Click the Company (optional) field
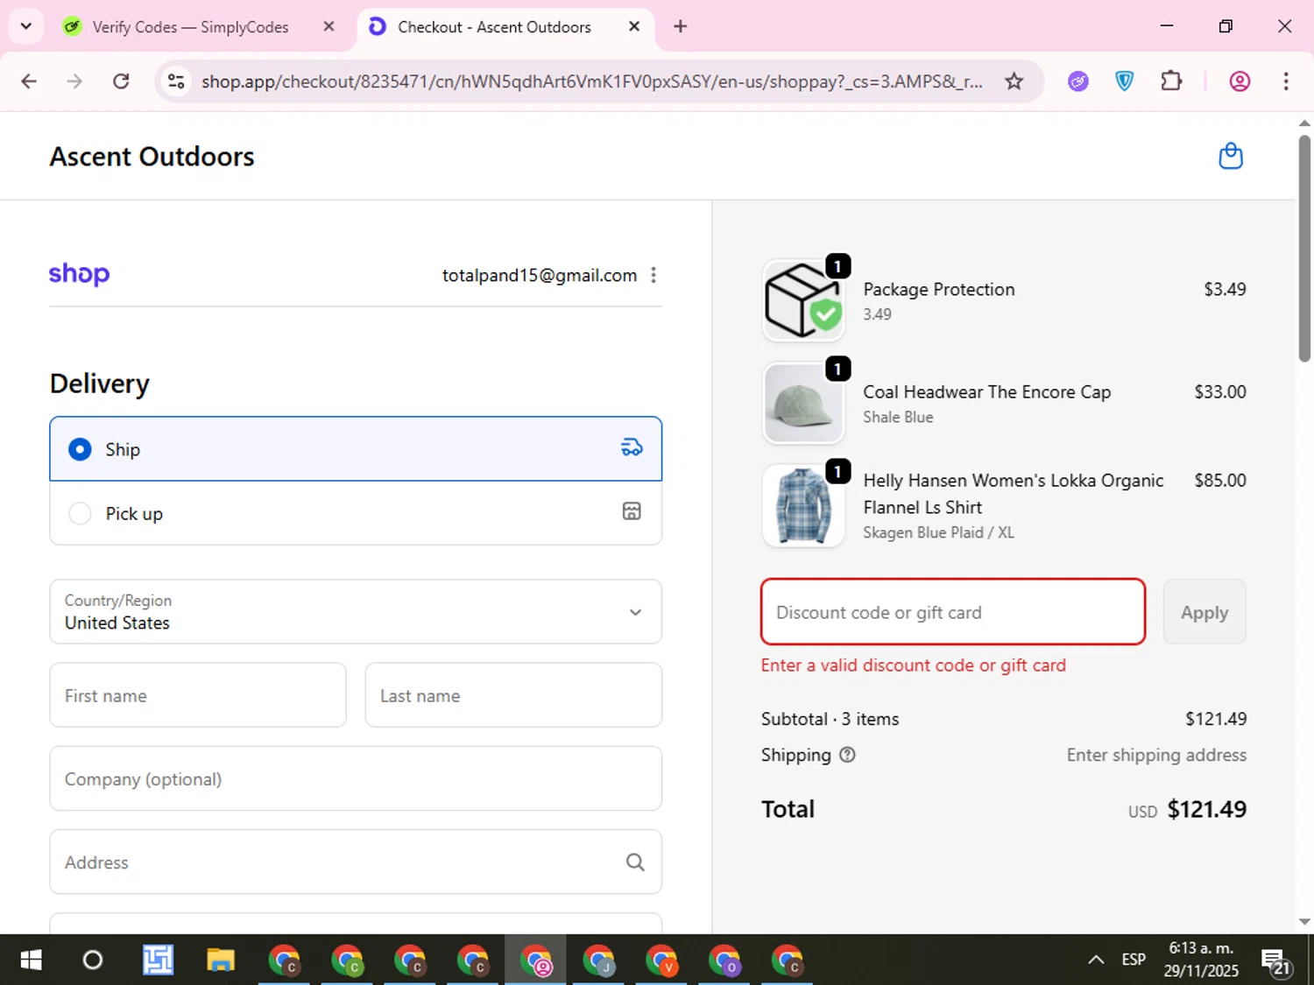The image size is (1314, 985). click(356, 778)
